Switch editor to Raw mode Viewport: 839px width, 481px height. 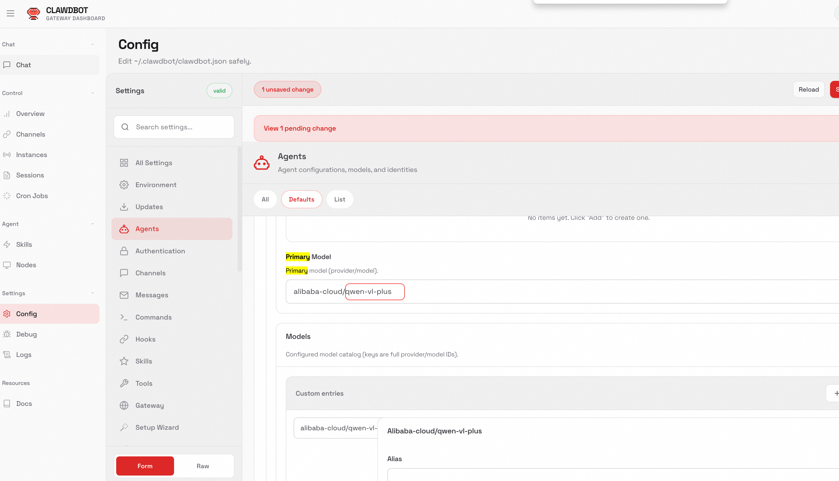click(x=203, y=466)
